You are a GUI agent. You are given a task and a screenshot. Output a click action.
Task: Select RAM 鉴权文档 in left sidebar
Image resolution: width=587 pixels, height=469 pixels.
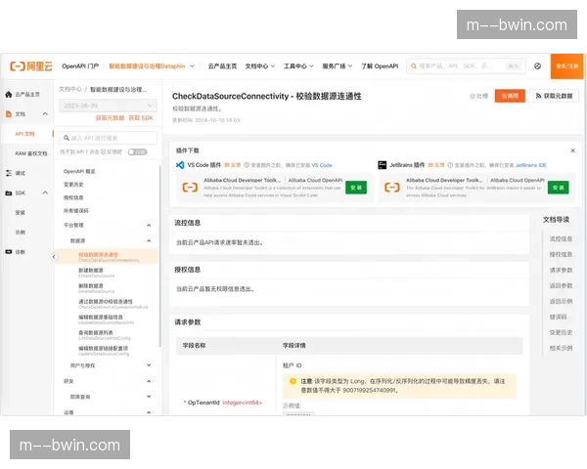coord(31,153)
